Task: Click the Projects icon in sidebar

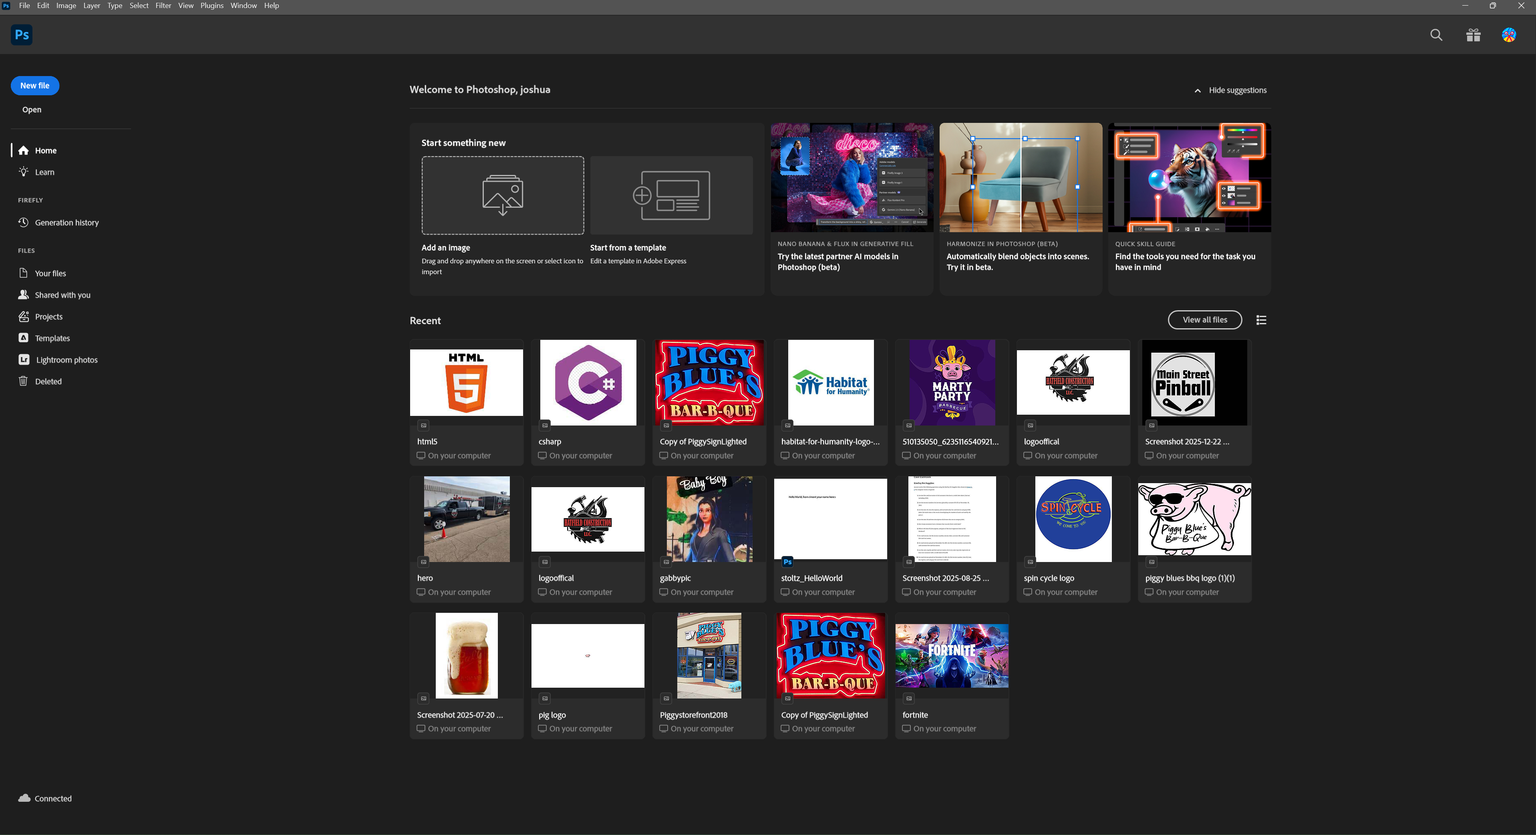Action: point(23,317)
